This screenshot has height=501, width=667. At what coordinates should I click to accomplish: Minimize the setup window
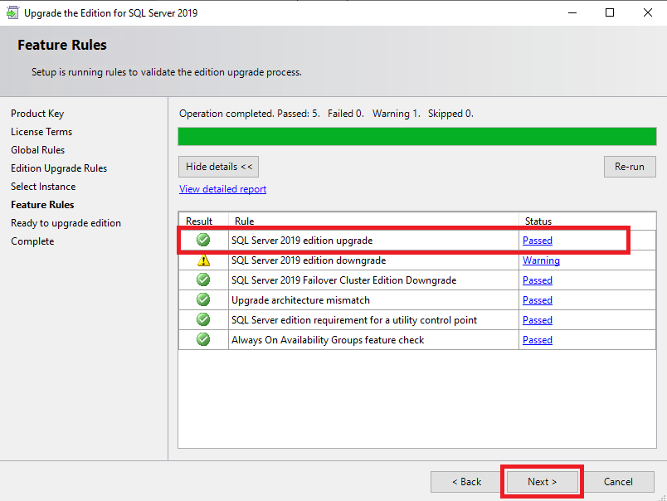572,12
